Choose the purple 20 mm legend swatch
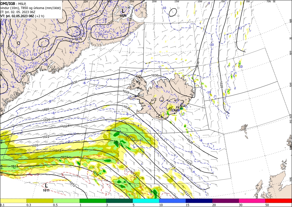Screen dimensions: 292x207 pyautogui.click(x=225, y=201)
